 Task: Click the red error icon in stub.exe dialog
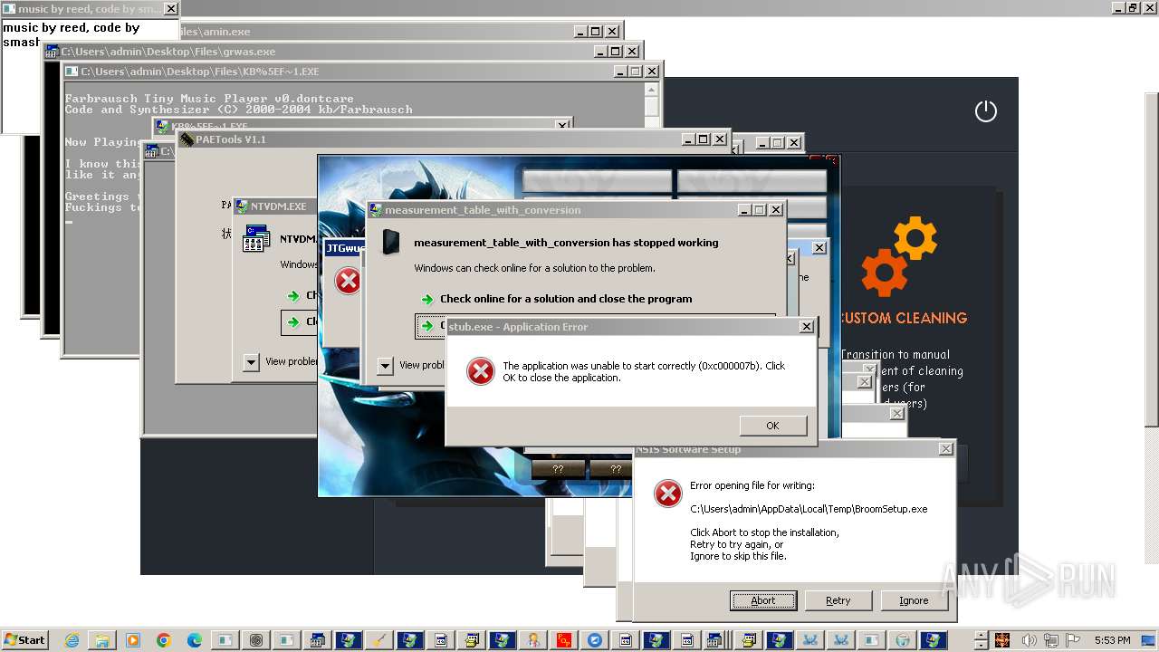click(480, 371)
